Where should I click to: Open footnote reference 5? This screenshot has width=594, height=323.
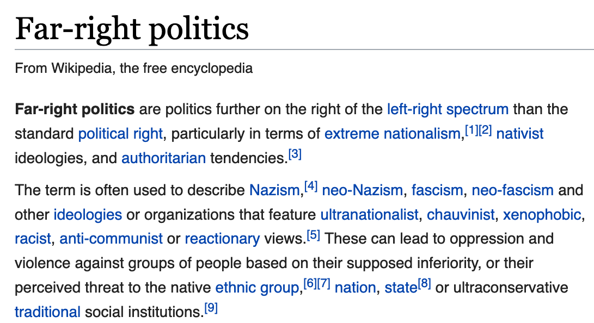tap(313, 235)
